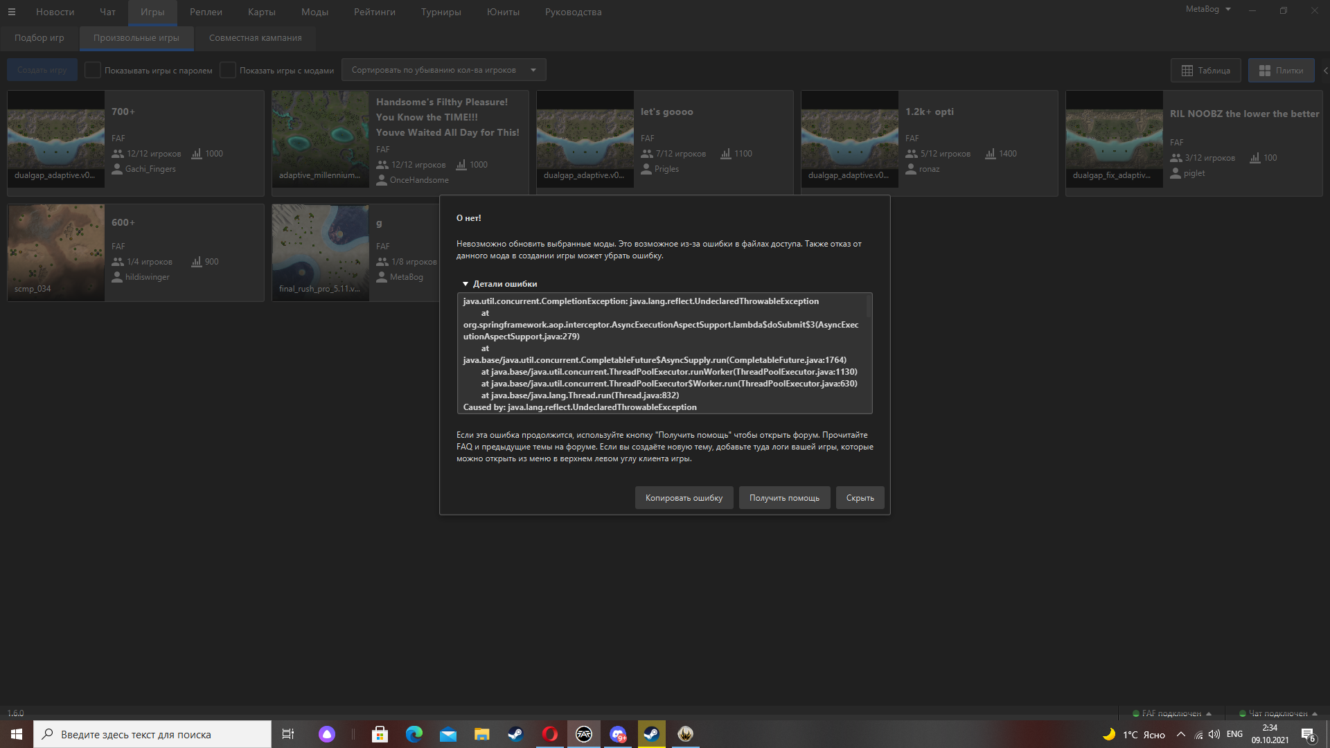Toggle show games with mods checkbox
Viewport: 1330px width, 748px height.
[x=228, y=70]
